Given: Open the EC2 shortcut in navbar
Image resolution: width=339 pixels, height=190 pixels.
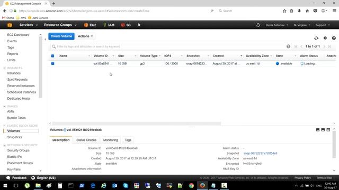Looking at the screenshot, I should click(90, 25).
